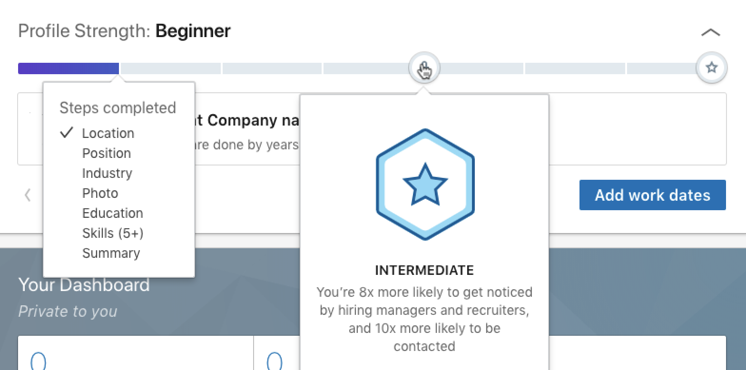The width and height of the screenshot is (746, 370).
Task: Click the second empty progress segment
Action: pos(272,68)
